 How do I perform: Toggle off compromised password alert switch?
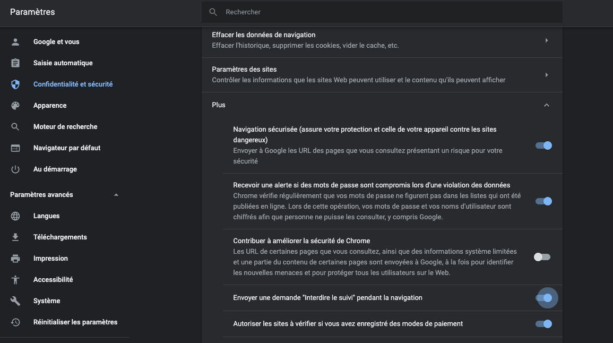coord(543,201)
